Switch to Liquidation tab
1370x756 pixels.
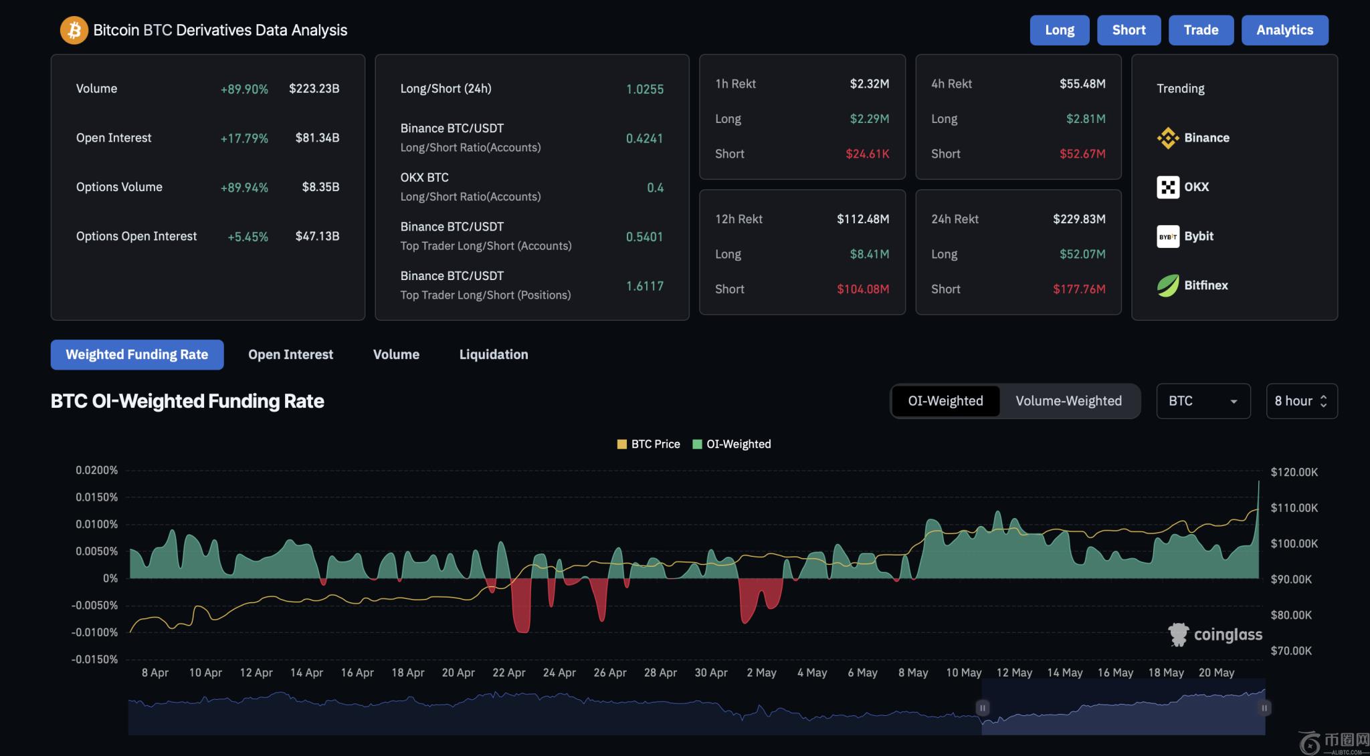(x=494, y=354)
